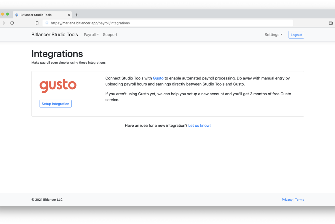This screenshot has width=335, height=224.
Task: Click the Gusto logo image
Action: [x=58, y=86]
